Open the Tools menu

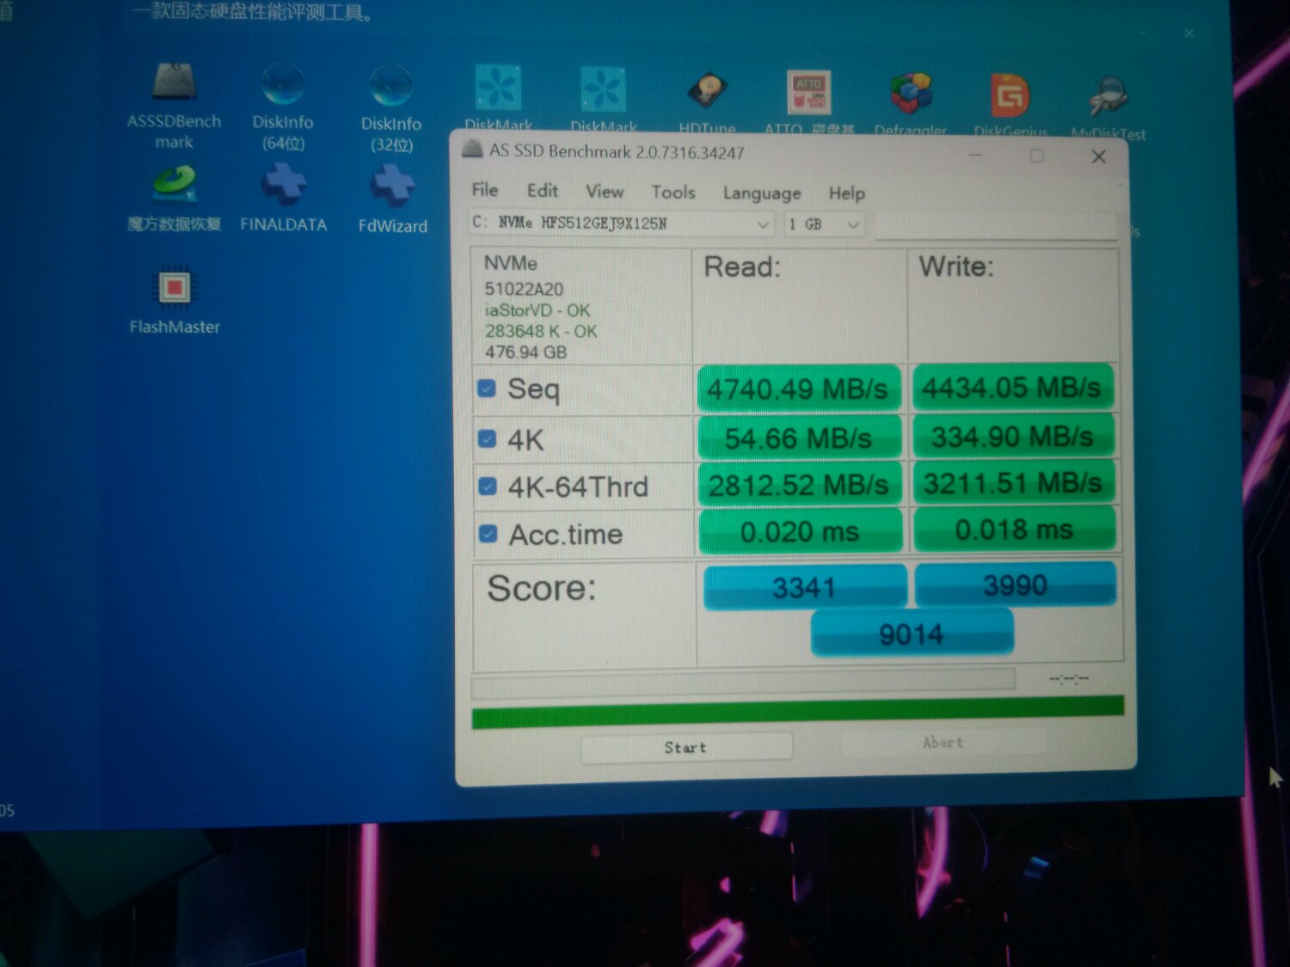(673, 193)
